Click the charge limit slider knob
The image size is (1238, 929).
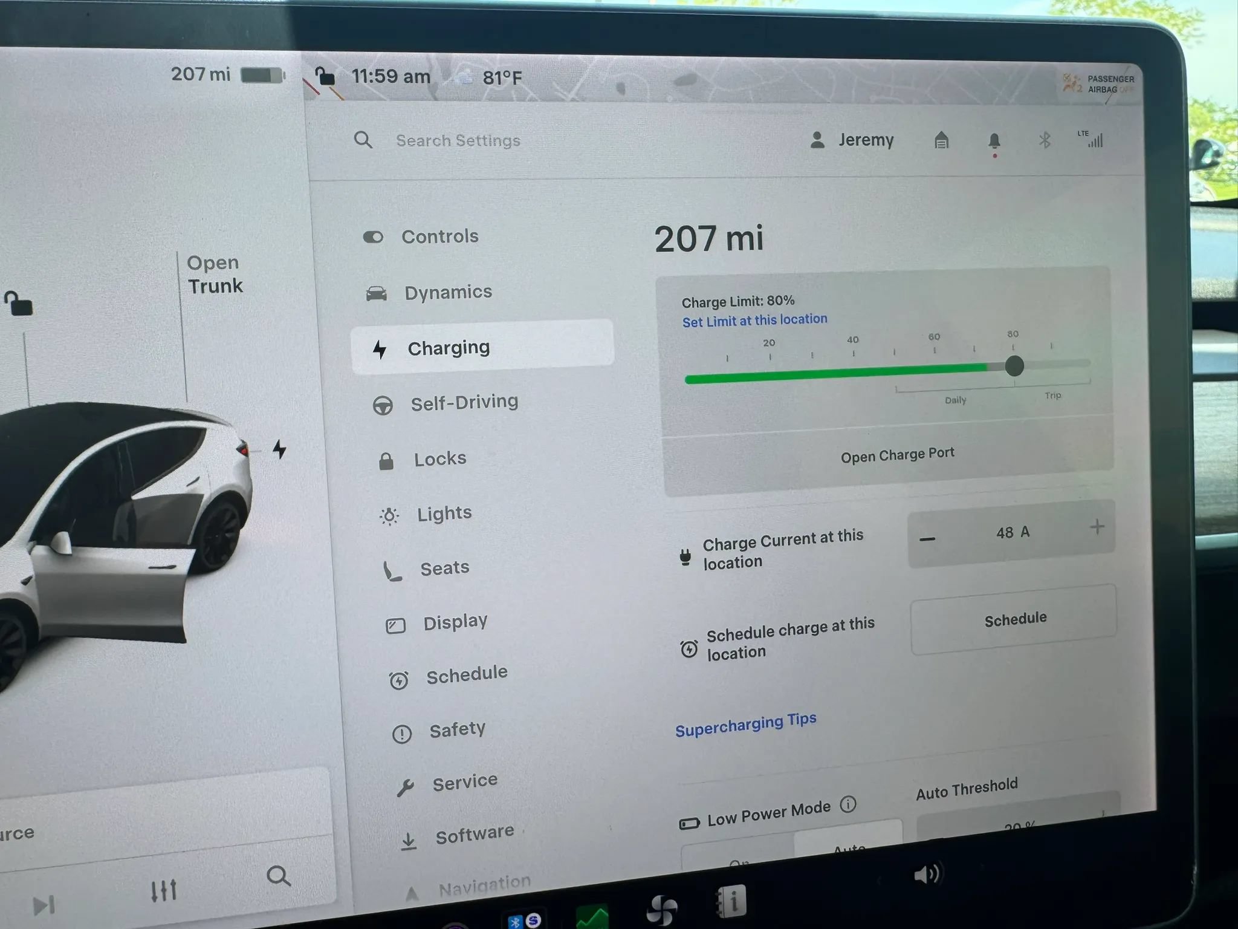pos(1014,366)
